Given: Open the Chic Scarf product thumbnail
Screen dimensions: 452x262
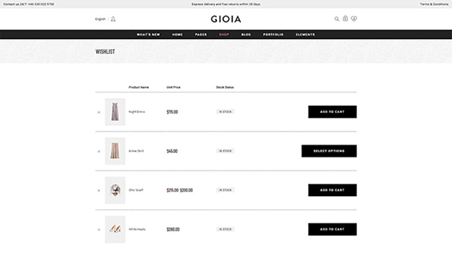Looking at the screenshot, I should point(115,190).
